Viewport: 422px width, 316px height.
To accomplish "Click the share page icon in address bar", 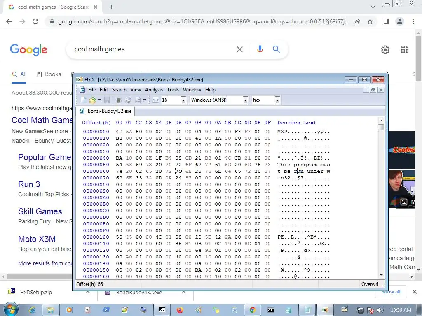I will 357,21.
